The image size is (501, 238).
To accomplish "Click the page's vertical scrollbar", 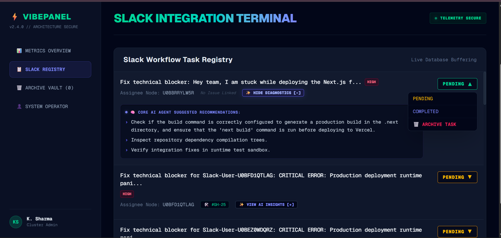I will tap(500, 134).
